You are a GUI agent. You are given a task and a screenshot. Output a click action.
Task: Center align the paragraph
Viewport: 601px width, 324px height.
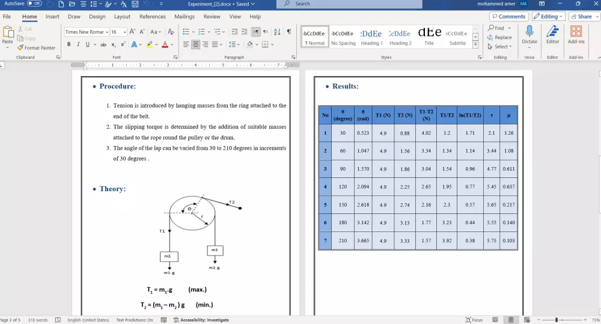pyautogui.click(x=195, y=44)
